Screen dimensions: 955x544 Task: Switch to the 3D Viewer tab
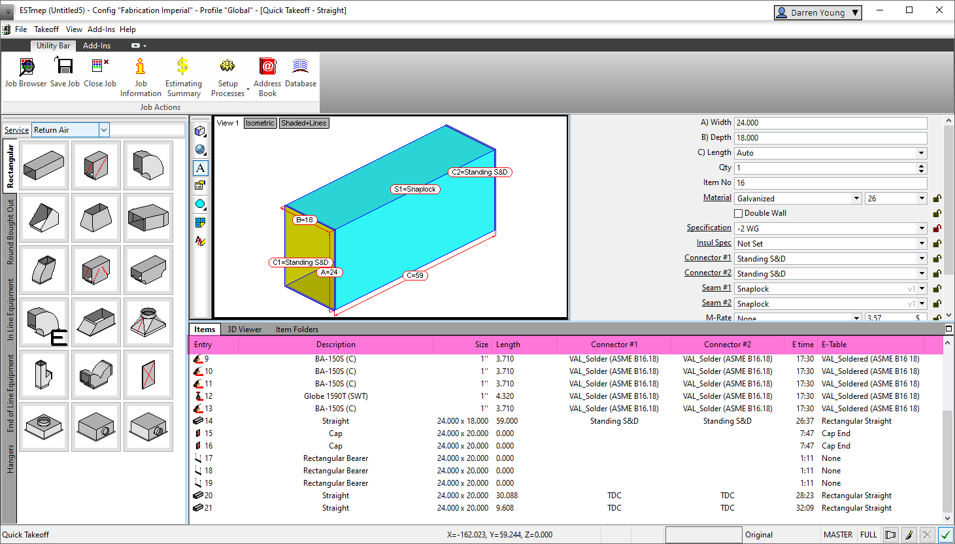coord(244,330)
